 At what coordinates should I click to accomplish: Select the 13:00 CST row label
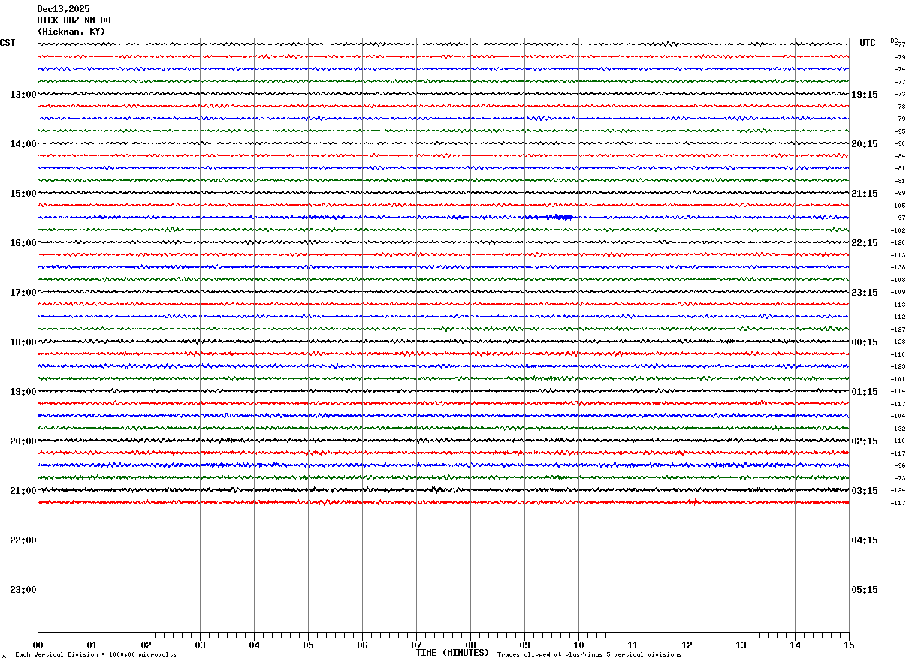[x=23, y=95]
